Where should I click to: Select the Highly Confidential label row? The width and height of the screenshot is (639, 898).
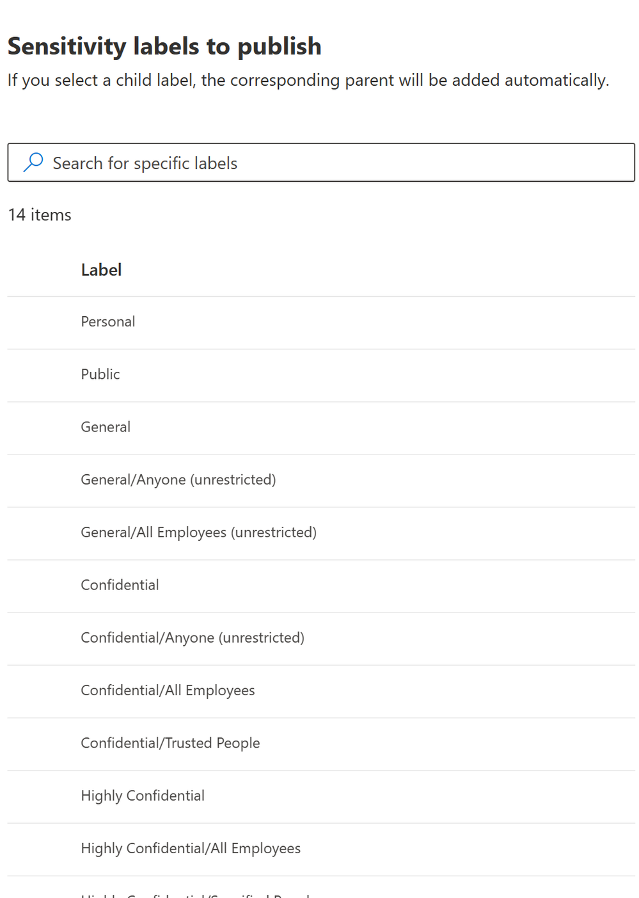(321, 796)
